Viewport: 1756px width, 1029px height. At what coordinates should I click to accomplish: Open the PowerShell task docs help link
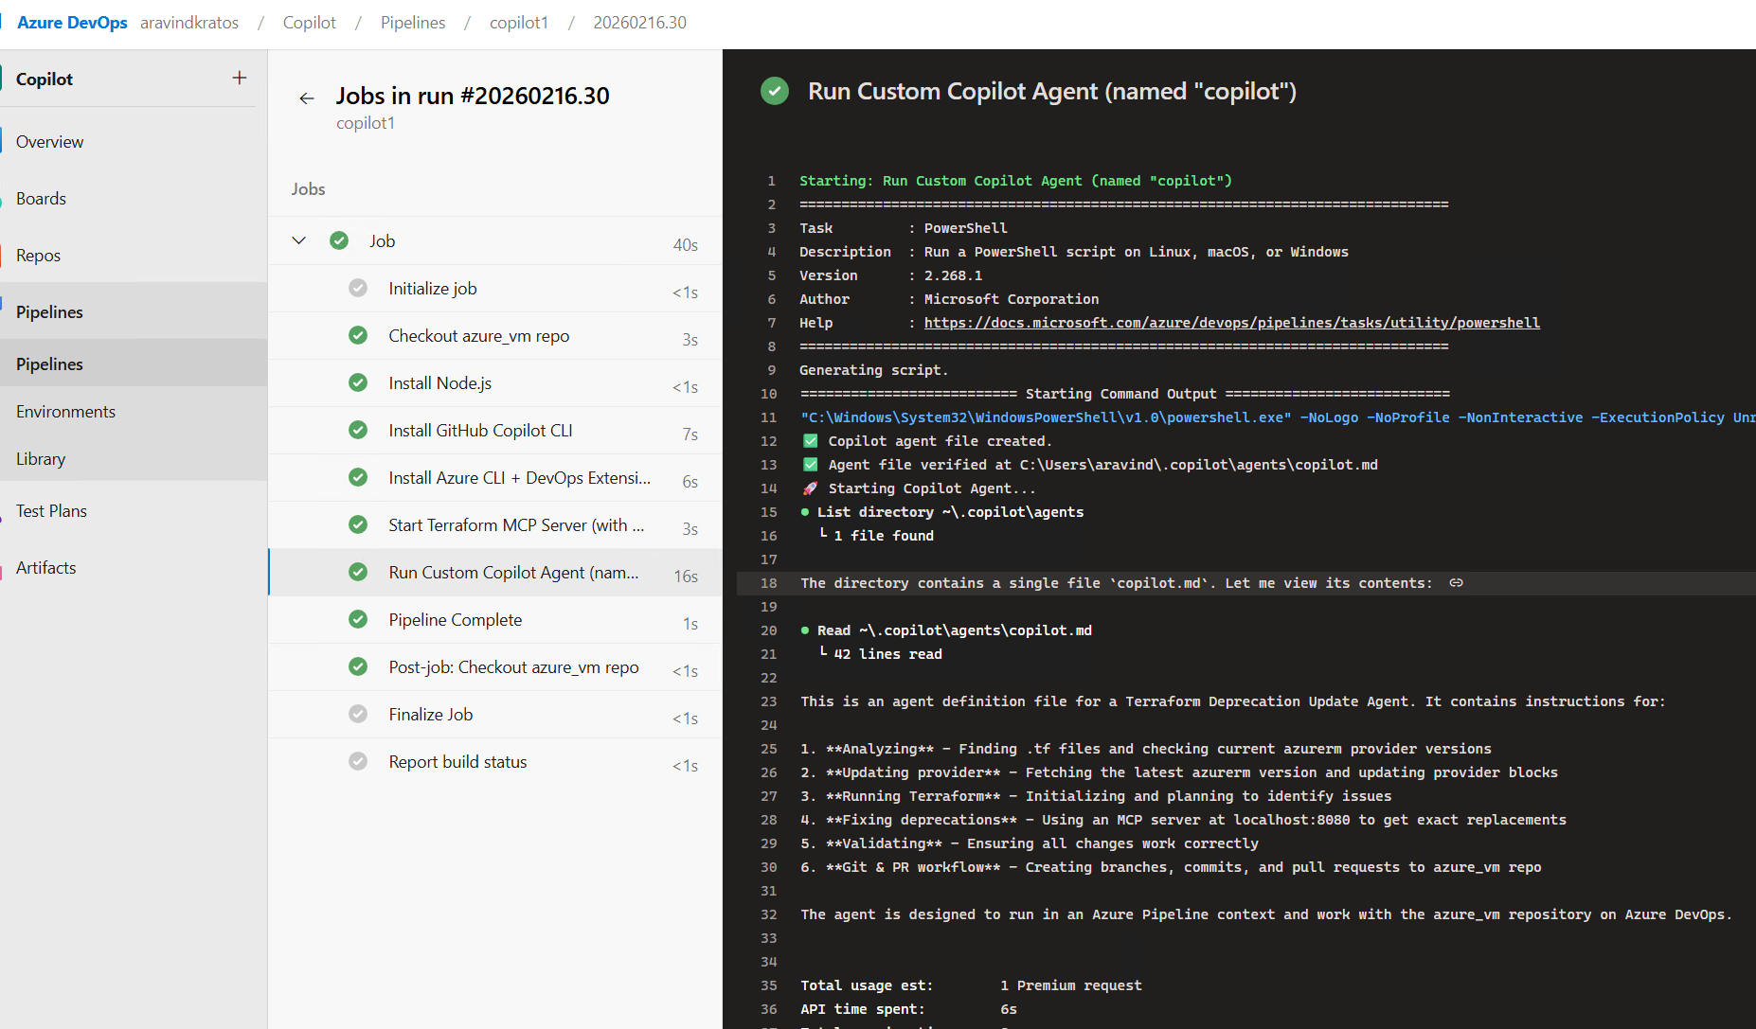point(1231,323)
